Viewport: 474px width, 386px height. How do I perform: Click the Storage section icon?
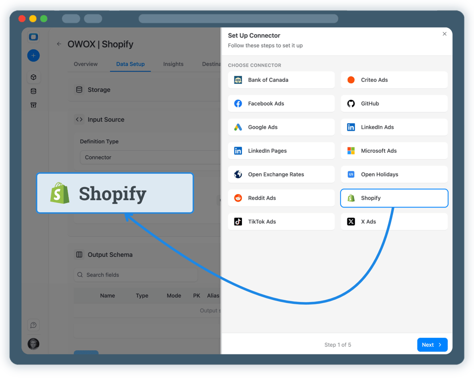[79, 89]
